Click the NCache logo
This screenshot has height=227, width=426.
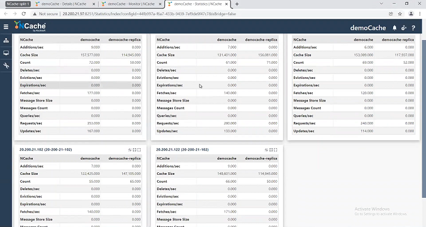30,26
